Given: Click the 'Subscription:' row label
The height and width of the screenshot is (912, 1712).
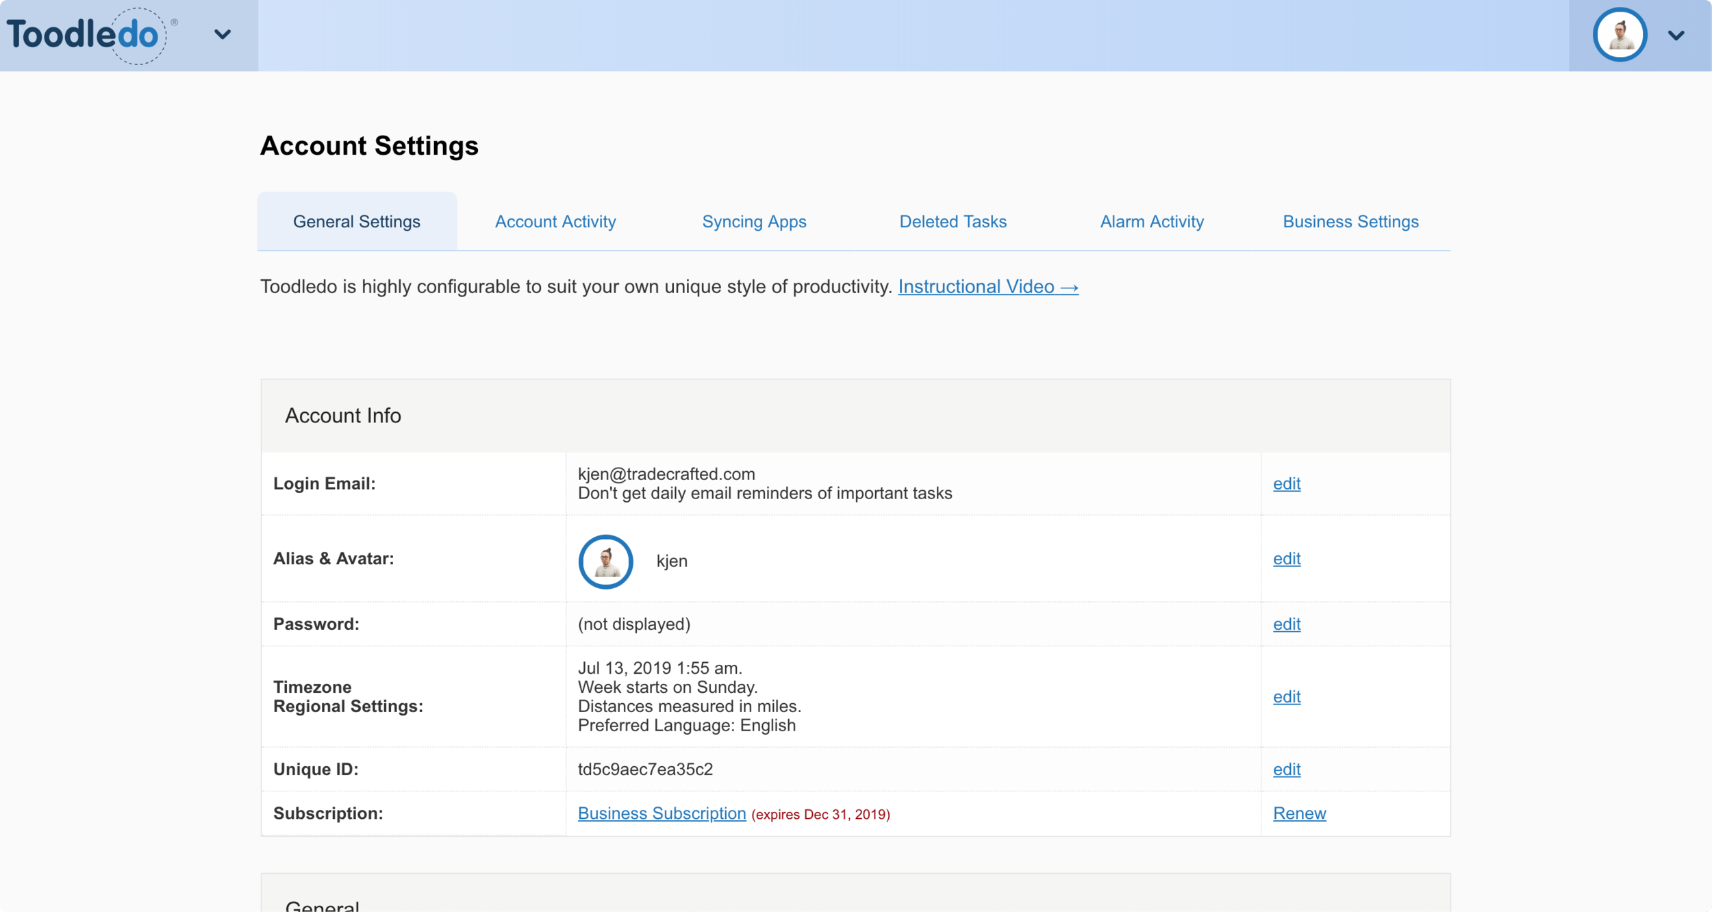Looking at the screenshot, I should [328, 813].
